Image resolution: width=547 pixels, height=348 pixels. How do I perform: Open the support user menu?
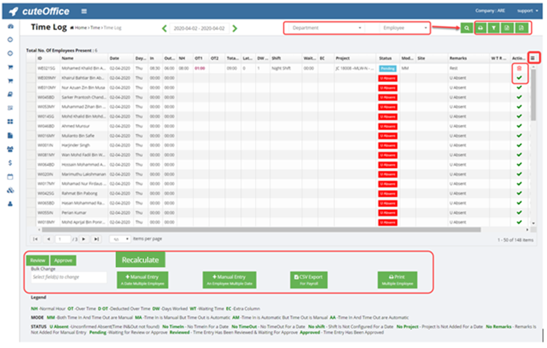[527, 11]
